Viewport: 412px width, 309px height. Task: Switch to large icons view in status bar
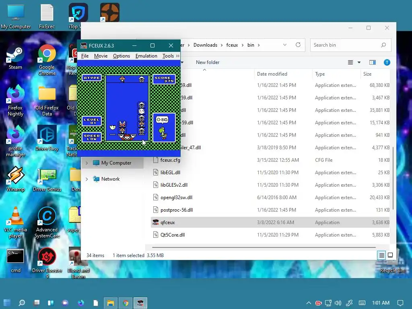coord(390,255)
